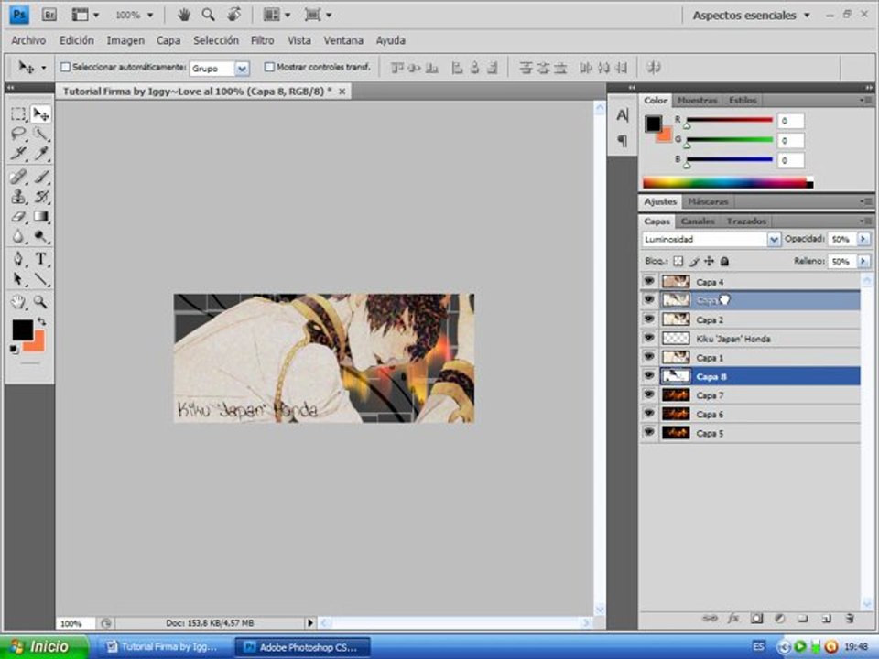Viewport: 879px width, 659px height.
Task: Select the Capa 6 layer
Action: tap(750, 414)
